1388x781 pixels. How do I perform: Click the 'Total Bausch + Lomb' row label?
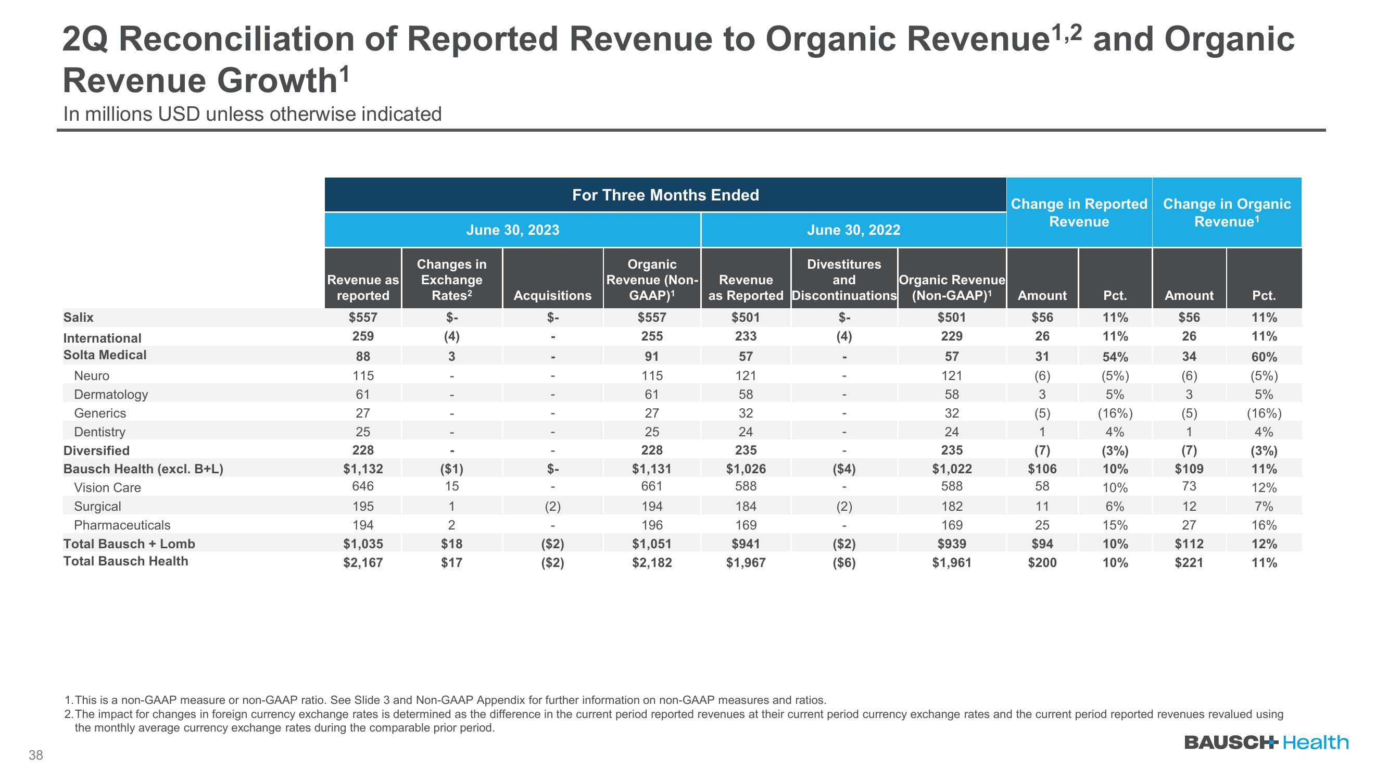click(x=129, y=544)
